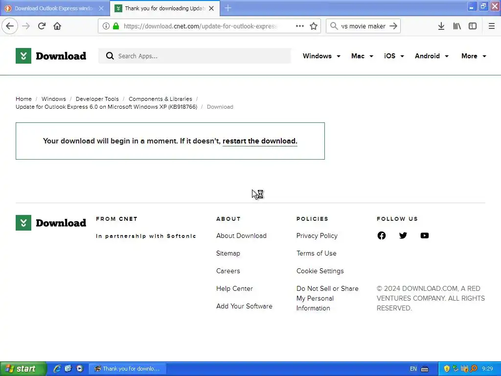This screenshot has width=501, height=376.
Task: Close the Thank you for downloading tab
Action: 211,8
